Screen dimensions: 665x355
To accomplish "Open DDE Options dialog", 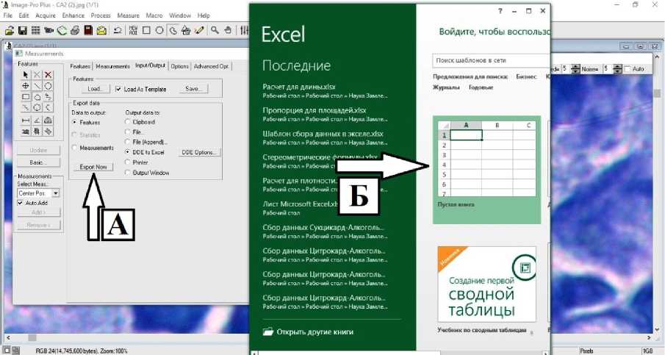I will (199, 152).
